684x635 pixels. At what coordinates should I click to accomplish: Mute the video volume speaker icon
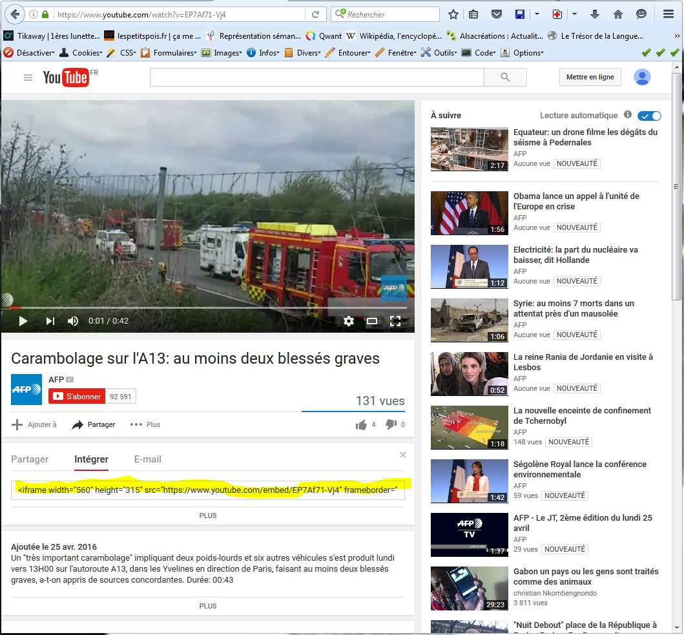click(73, 321)
